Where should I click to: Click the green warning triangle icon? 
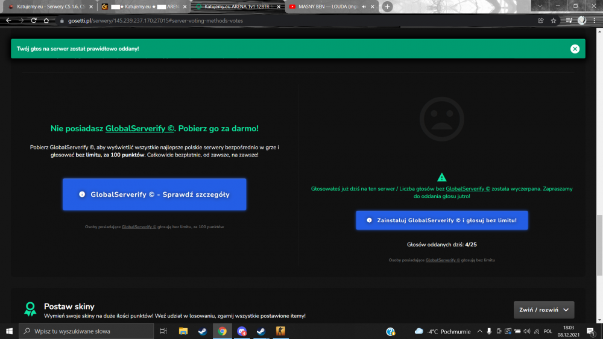[441, 178]
